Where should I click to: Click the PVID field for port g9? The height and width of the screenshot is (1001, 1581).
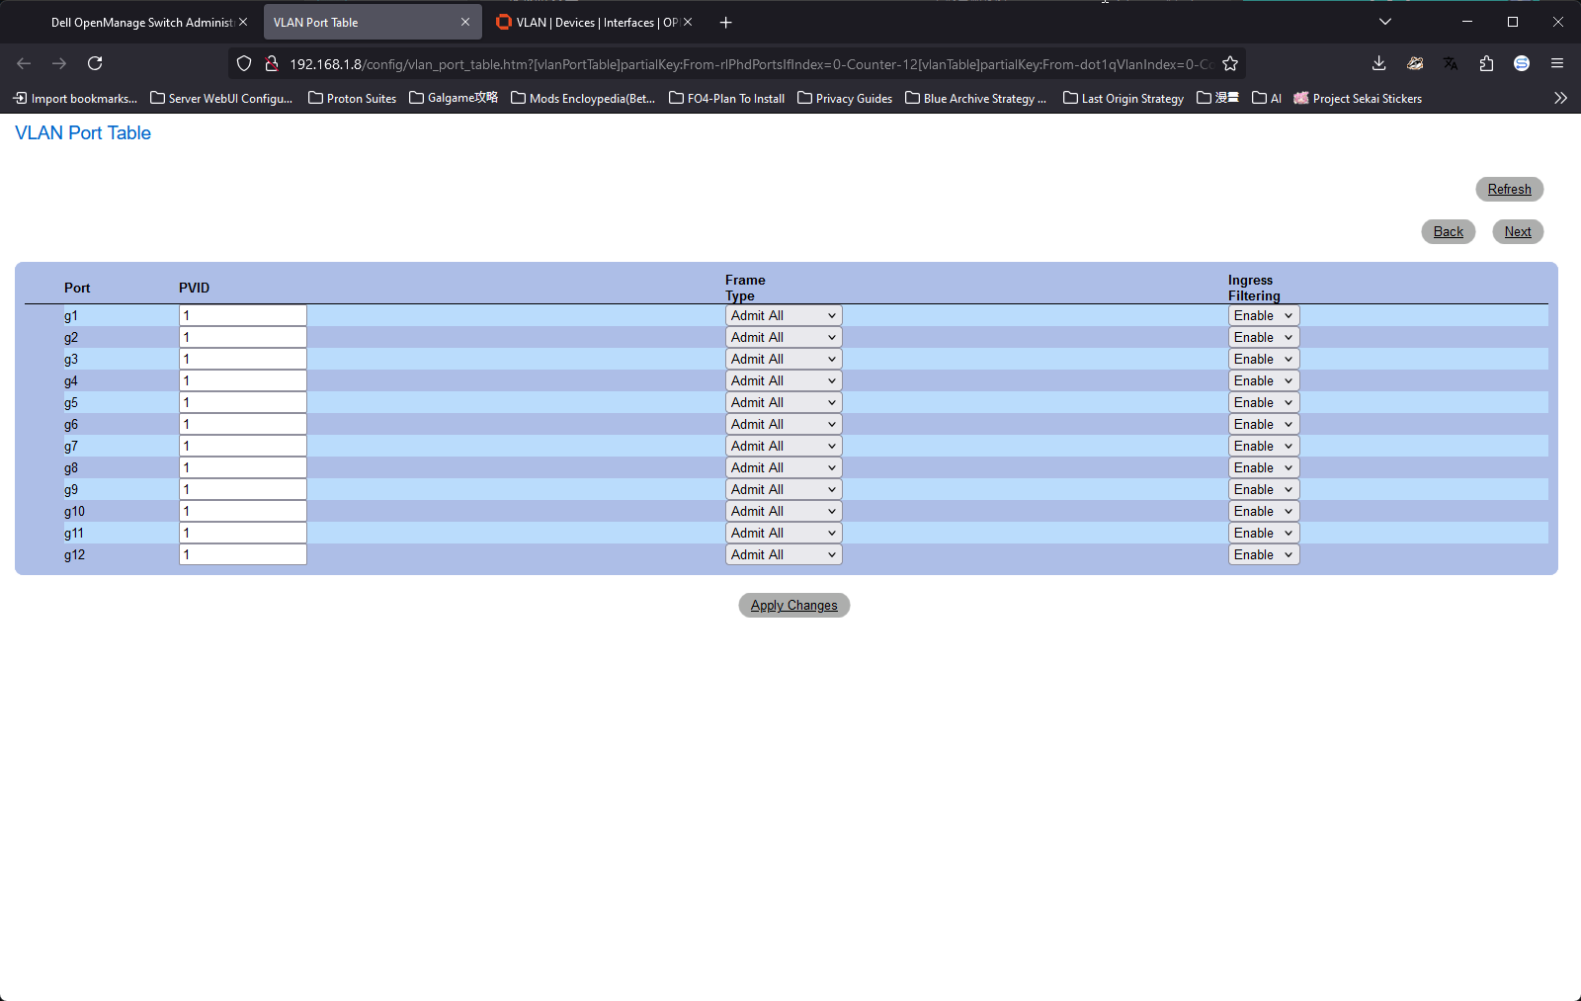(243, 489)
